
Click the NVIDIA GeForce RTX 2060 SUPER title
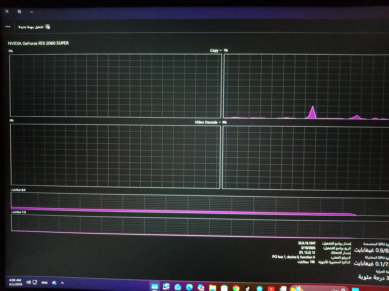coord(38,43)
